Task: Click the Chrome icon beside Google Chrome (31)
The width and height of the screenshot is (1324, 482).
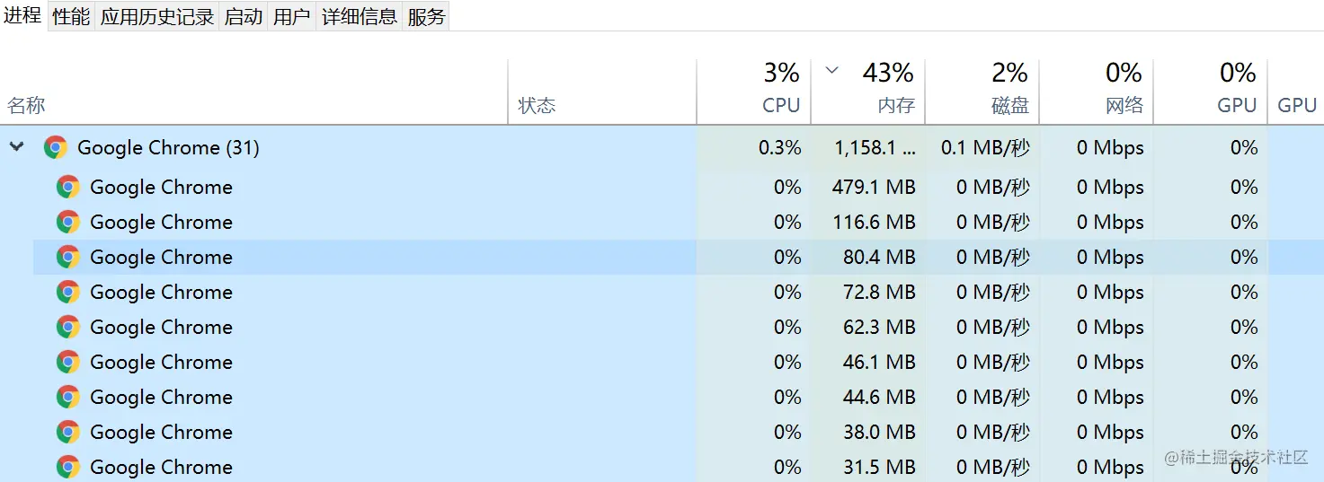Action: tap(56, 148)
